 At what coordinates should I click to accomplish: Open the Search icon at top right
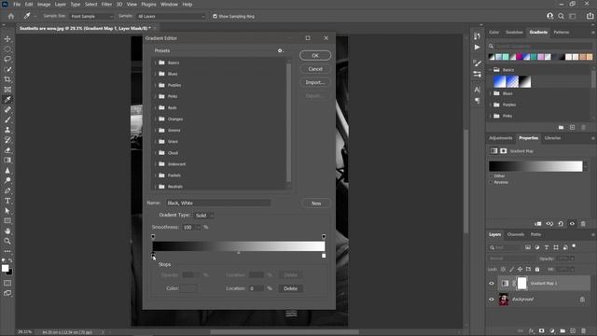(x=561, y=16)
